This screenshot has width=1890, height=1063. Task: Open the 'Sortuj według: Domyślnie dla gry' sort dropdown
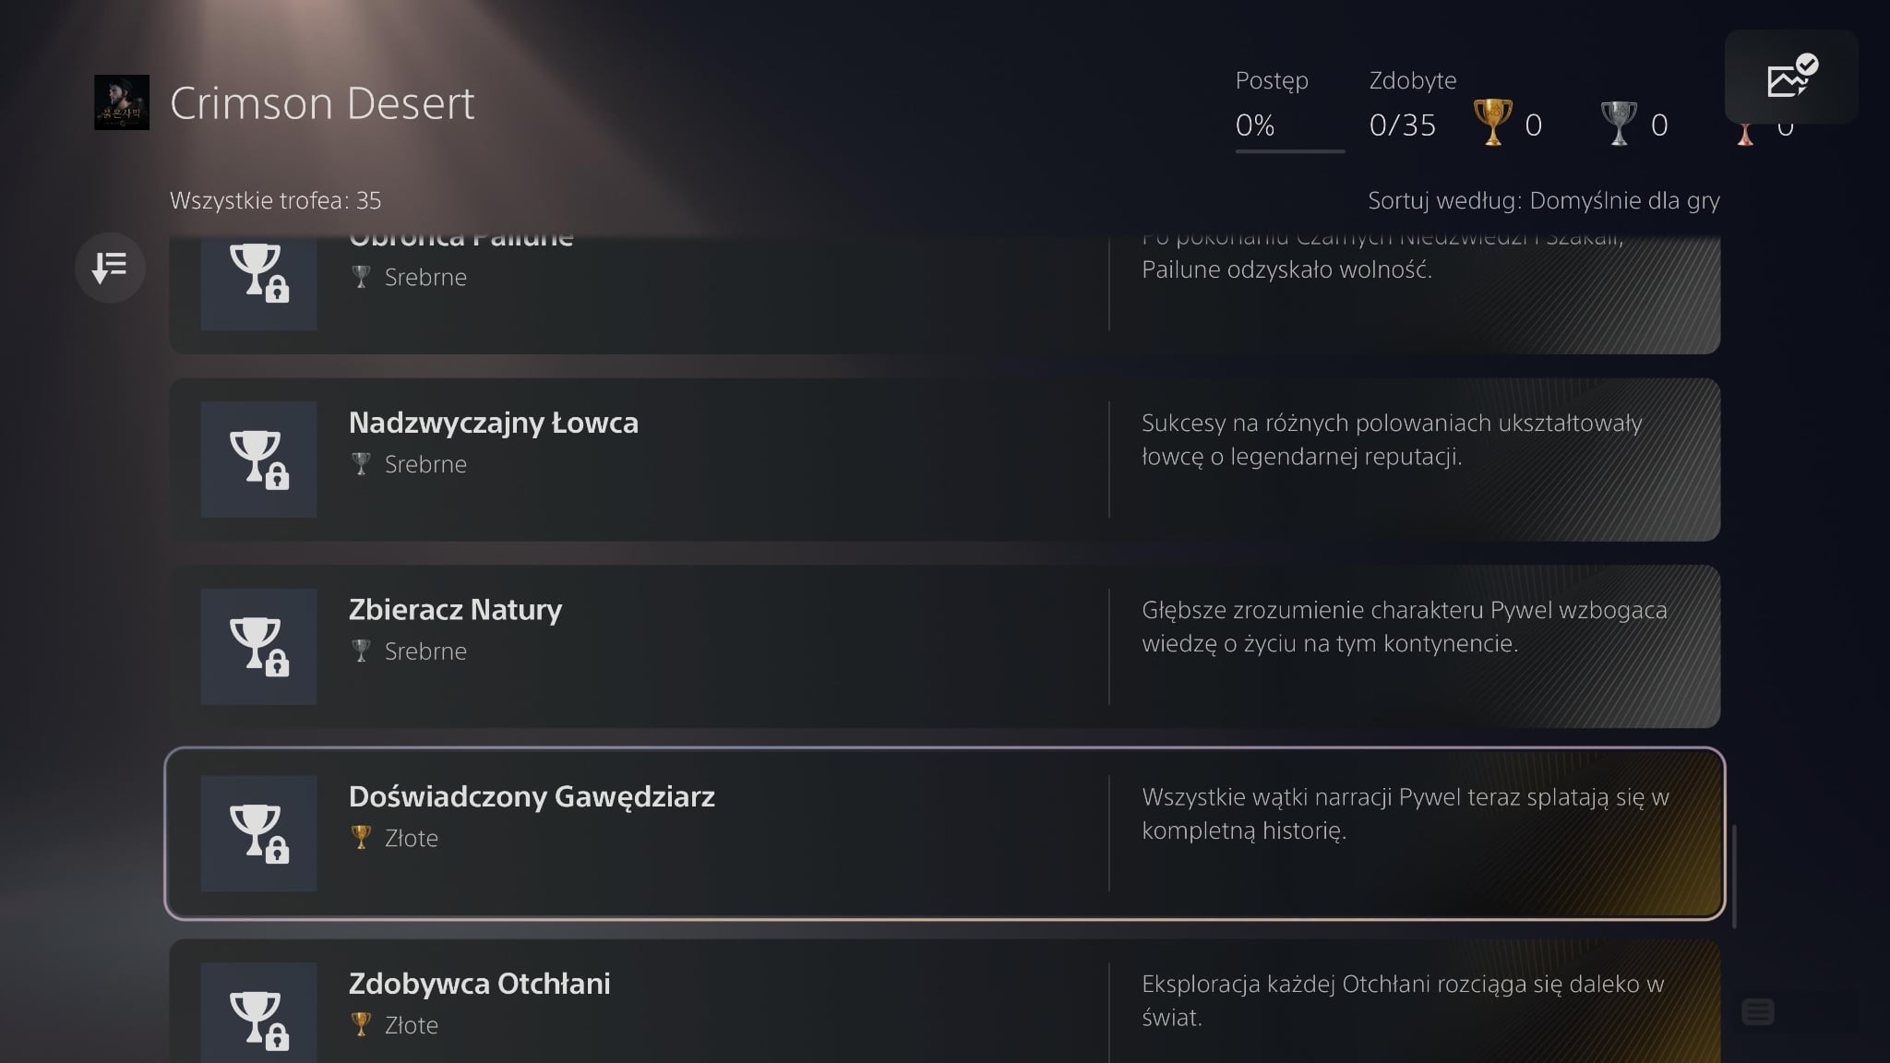(1543, 200)
